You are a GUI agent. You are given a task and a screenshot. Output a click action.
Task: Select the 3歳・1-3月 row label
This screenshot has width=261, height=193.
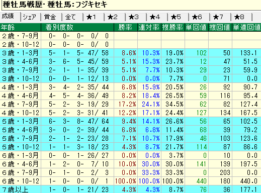[x=21, y=53]
